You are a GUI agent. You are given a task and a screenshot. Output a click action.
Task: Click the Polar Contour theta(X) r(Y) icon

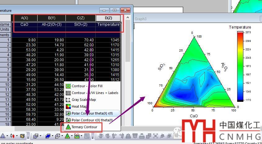tap(68, 113)
